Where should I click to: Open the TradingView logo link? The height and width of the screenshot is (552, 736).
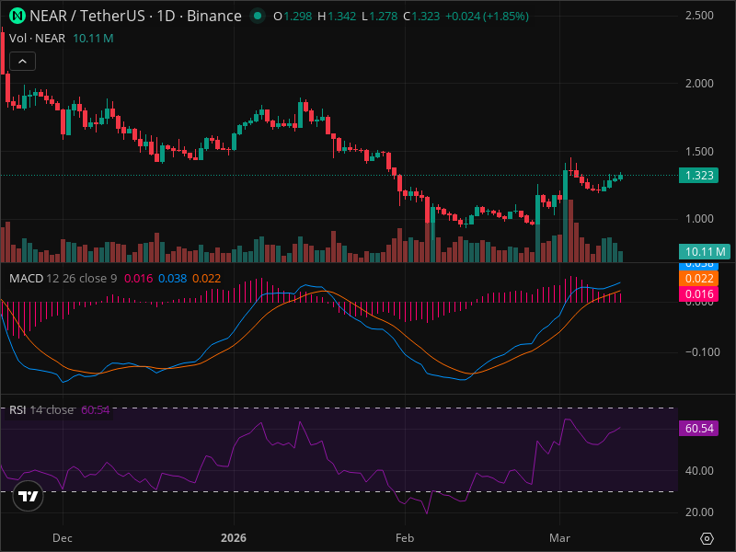pos(29,496)
